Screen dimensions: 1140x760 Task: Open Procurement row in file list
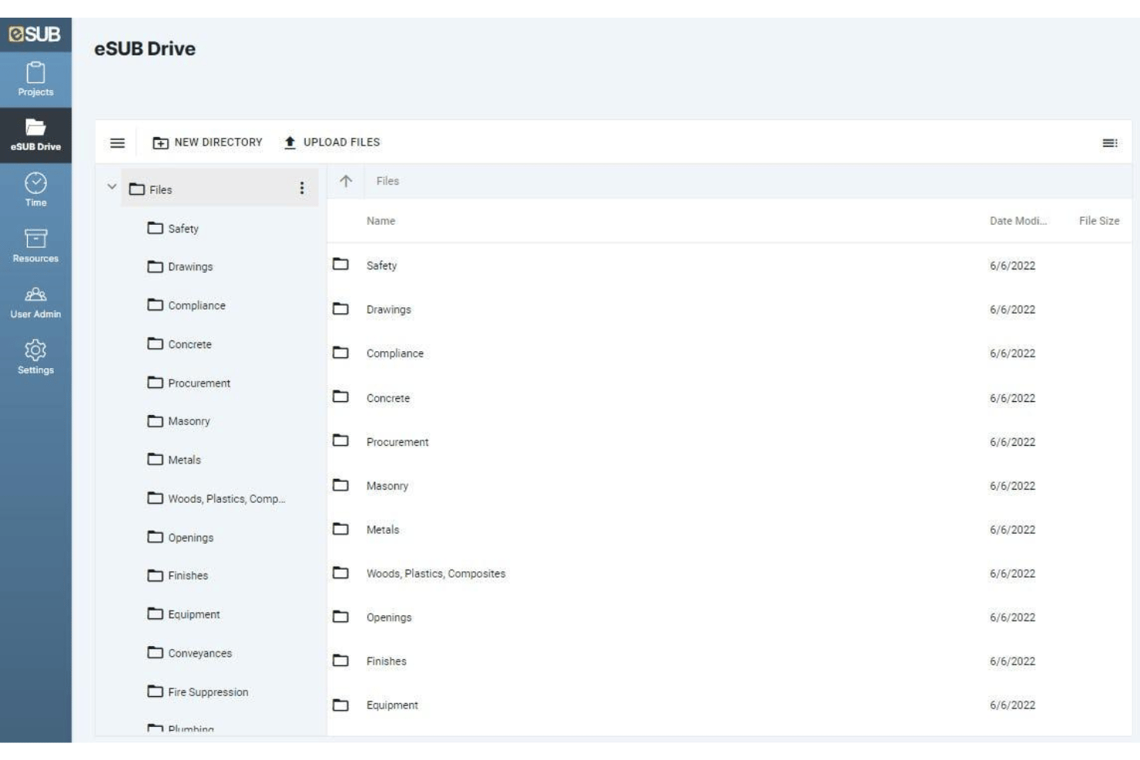click(x=729, y=442)
